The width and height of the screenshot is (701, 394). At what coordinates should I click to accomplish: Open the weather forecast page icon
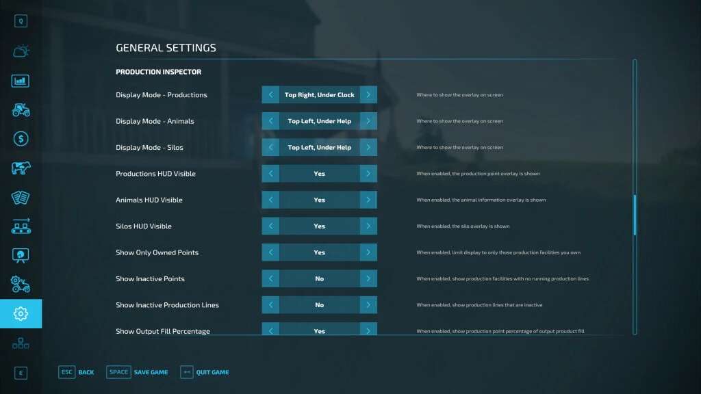(x=21, y=51)
